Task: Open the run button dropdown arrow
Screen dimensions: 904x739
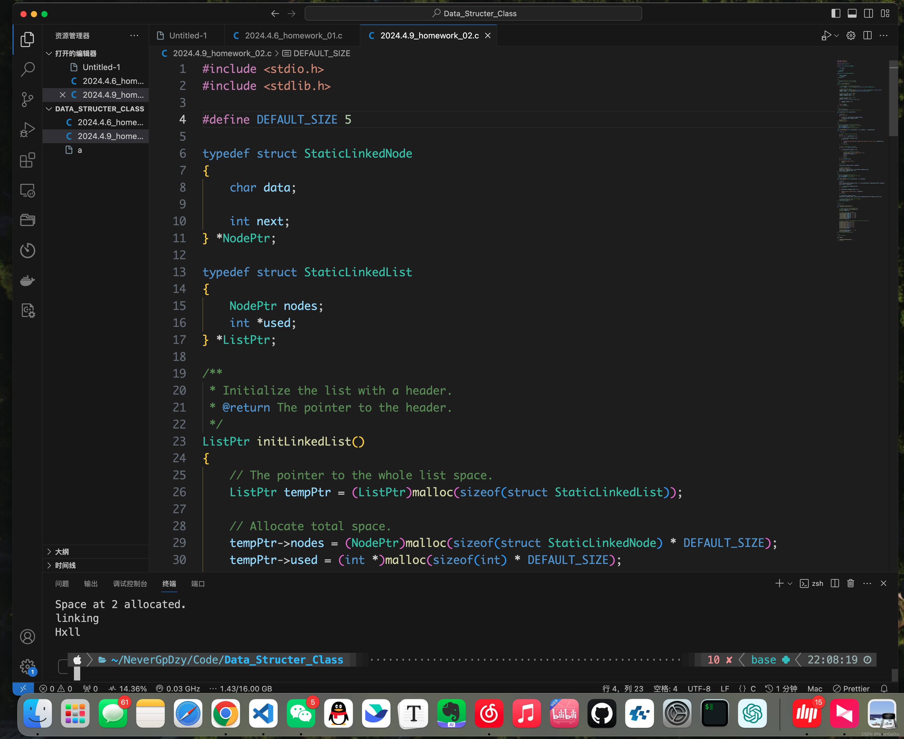Action: (837, 35)
